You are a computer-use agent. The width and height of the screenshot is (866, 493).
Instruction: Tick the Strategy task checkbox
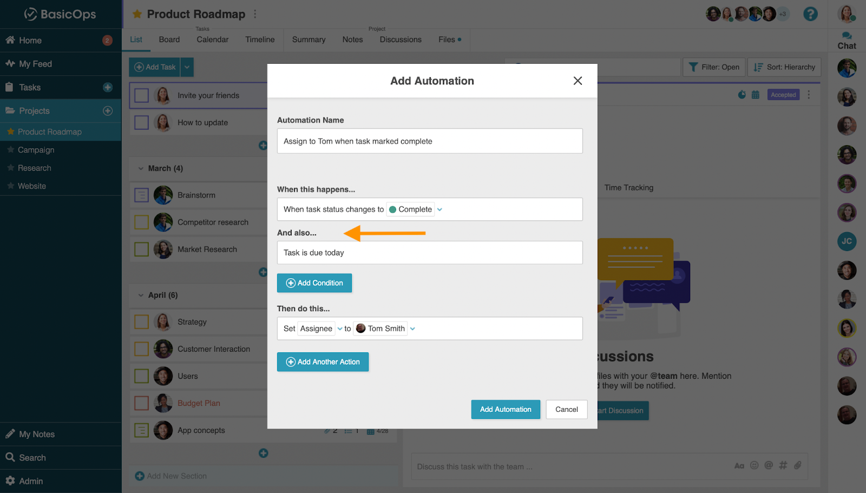pos(141,321)
